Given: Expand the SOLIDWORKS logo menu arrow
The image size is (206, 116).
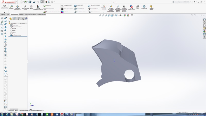Looking at the screenshot, I should [16, 2].
